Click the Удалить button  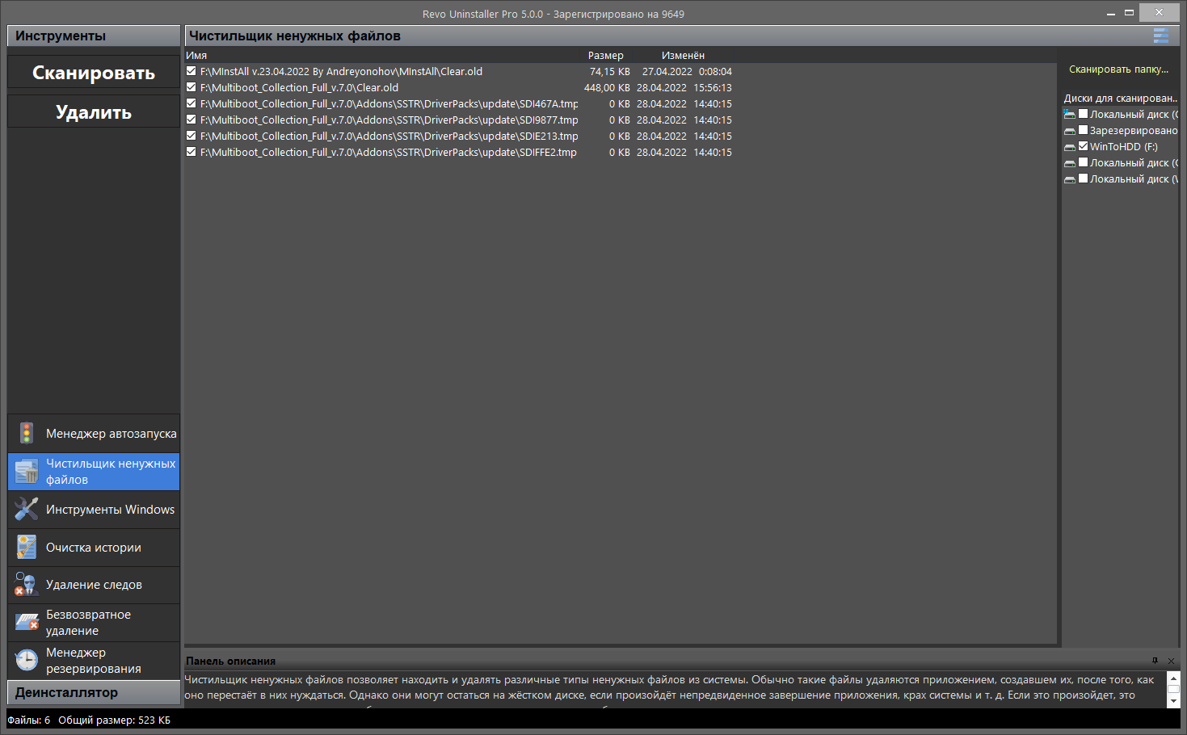pos(94,111)
